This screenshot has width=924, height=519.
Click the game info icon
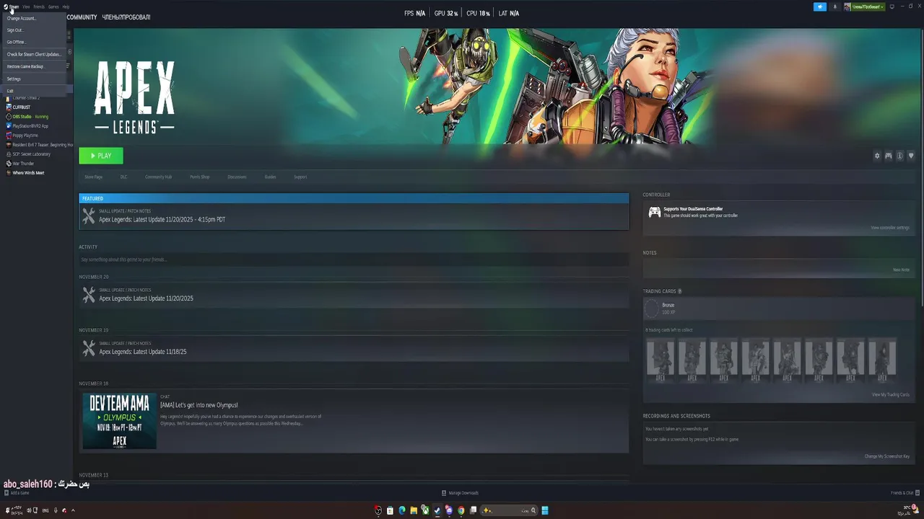coord(899,156)
